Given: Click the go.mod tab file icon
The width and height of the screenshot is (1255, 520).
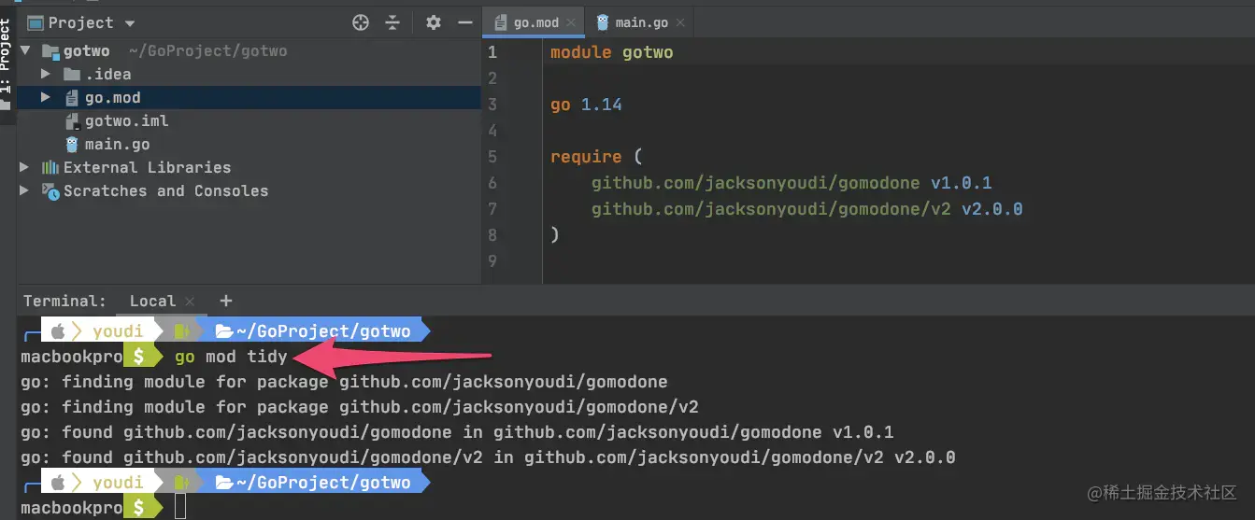Looking at the screenshot, I should pyautogui.click(x=499, y=22).
